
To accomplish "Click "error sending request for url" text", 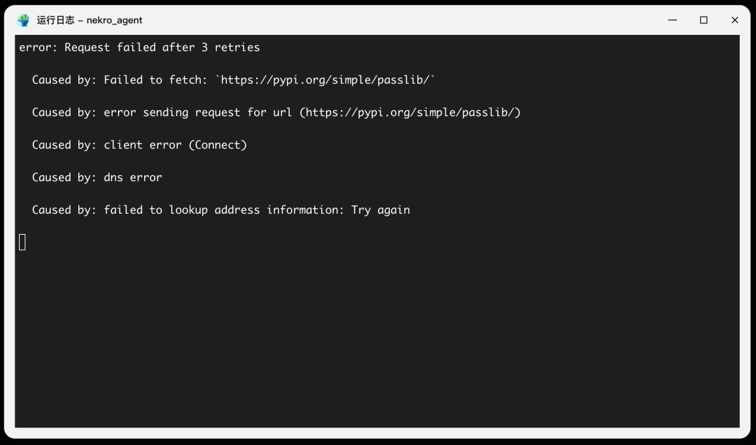I will (198, 112).
